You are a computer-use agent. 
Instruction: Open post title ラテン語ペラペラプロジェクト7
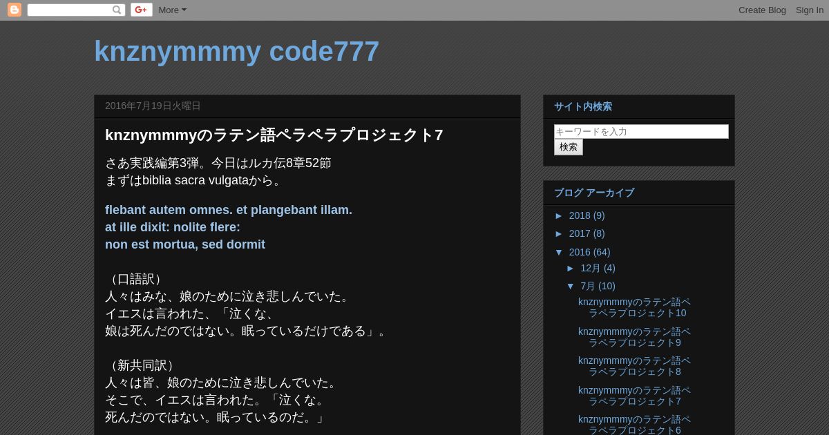(x=274, y=135)
